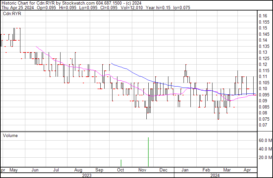
Task: Click the 'Cl=0.095' close value in header
Action: click(109, 8)
